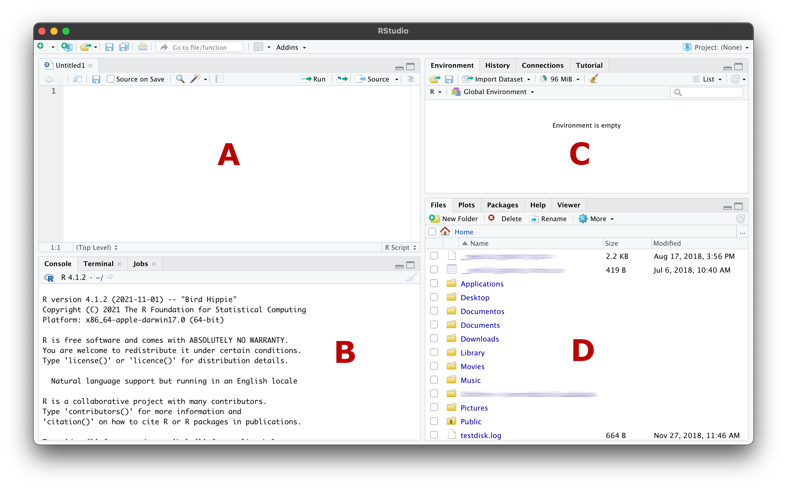Click the create a project icon
The width and height of the screenshot is (787, 489).
(67, 47)
